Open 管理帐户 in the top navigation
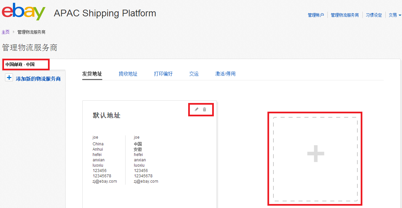Image resolution: width=402 pixels, height=208 pixels. pos(316,15)
